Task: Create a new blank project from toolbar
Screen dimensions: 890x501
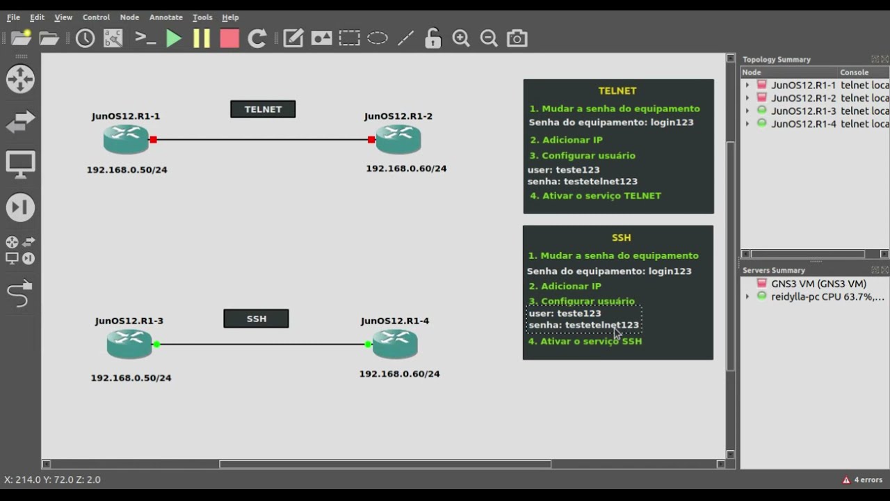Action: [x=21, y=38]
